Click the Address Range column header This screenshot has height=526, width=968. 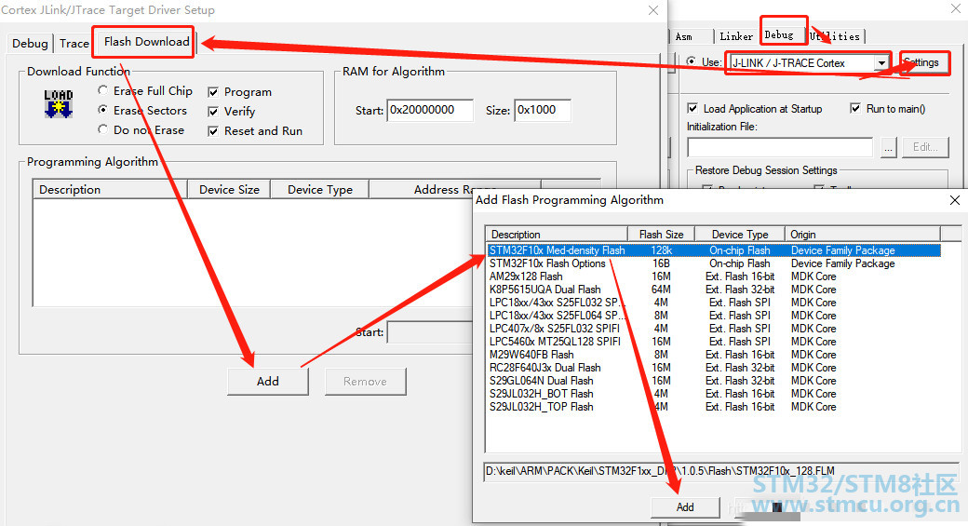[454, 190]
